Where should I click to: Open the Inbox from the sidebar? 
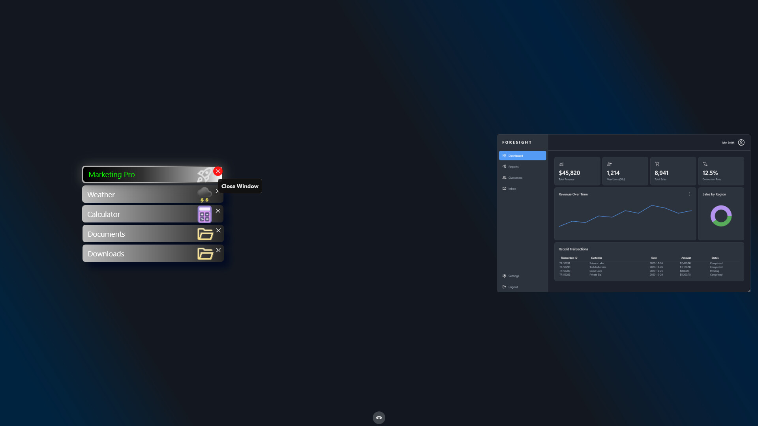click(510, 189)
